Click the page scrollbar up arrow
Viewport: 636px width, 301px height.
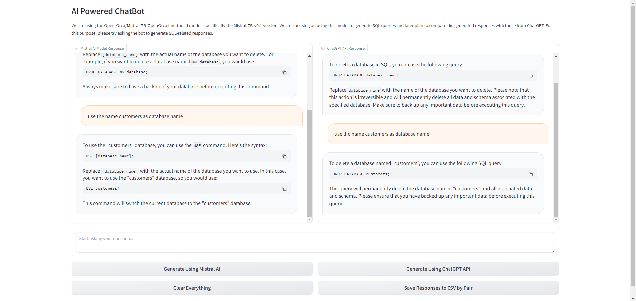point(633,3)
